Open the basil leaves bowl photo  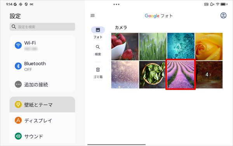pyautogui.click(x=153, y=75)
